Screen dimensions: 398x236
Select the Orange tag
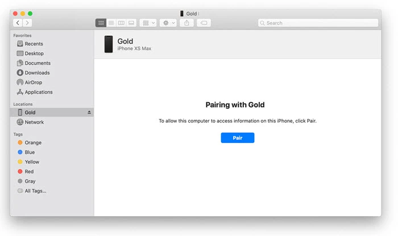point(33,142)
